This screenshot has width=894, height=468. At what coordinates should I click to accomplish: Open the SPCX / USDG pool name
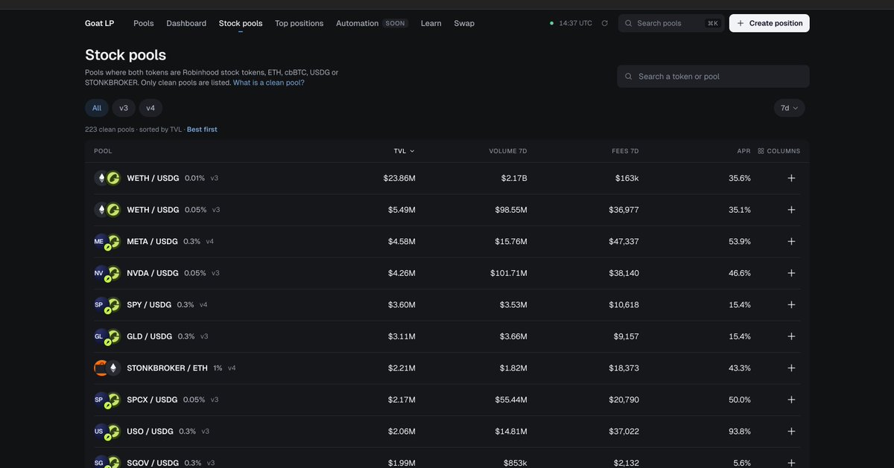point(153,400)
